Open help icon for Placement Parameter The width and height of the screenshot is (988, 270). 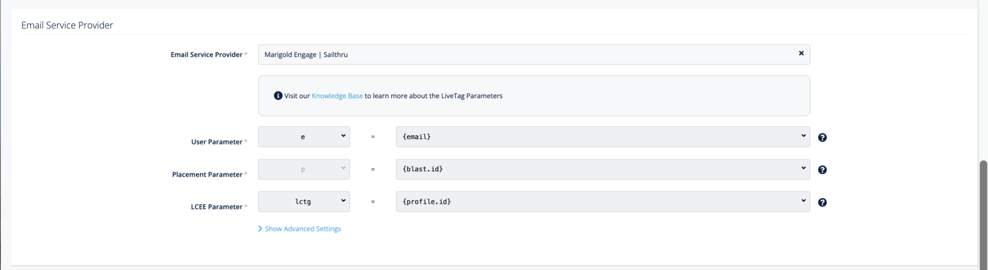pyautogui.click(x=822, y=170)
